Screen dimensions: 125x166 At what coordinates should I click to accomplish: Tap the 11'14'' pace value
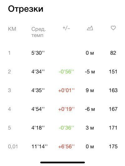(39, 147)
